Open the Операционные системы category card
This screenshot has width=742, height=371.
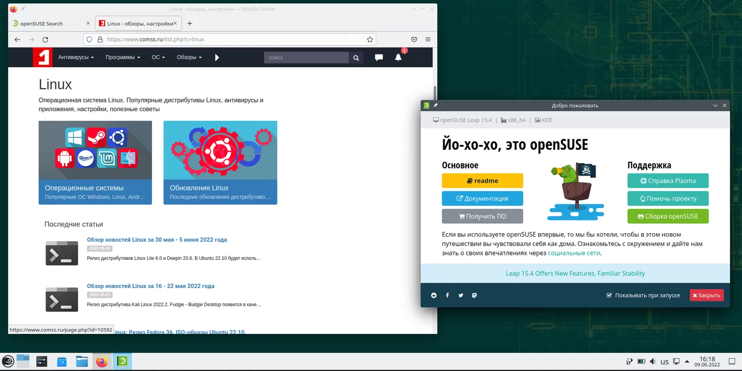(95, 163)
